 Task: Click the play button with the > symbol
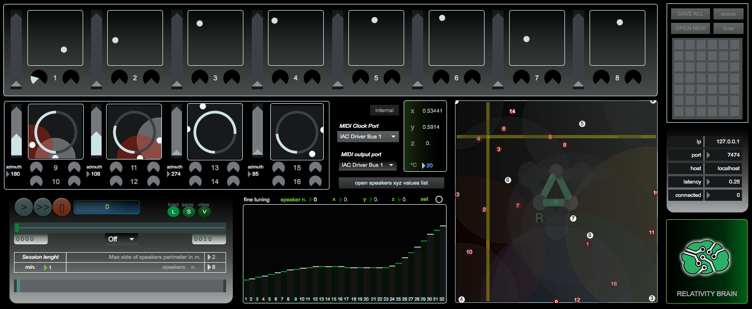23,208
